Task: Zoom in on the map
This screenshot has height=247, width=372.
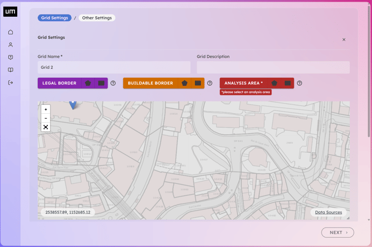Action: coord(46,109)
